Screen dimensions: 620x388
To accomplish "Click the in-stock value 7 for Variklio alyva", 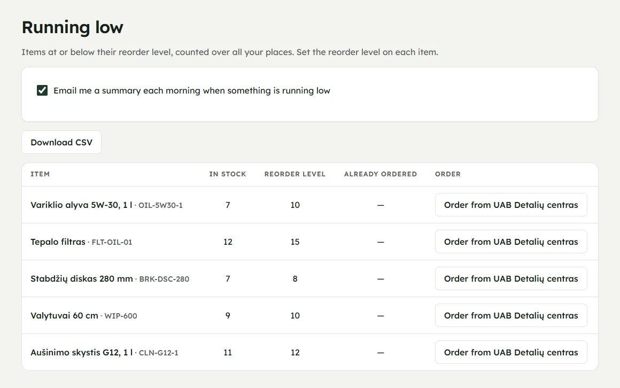I will point(228,205).
